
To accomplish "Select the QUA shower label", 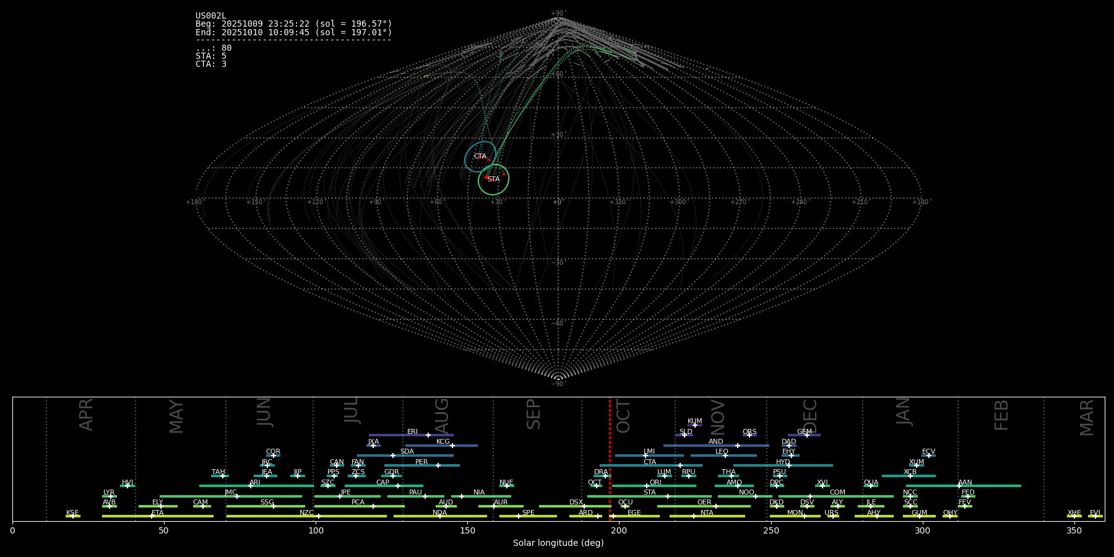I will point(871,483).
